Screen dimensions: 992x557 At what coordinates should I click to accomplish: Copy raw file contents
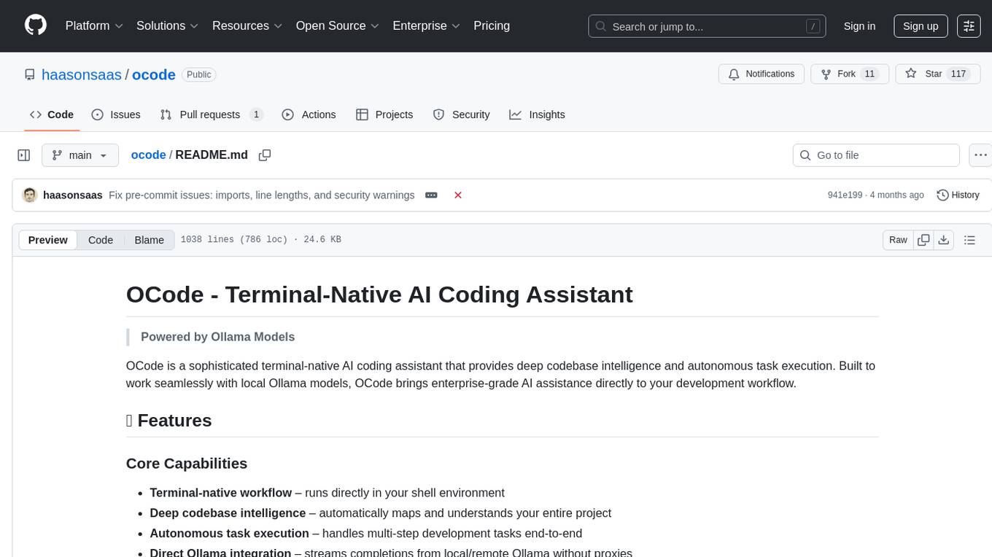tap(924, 240)
